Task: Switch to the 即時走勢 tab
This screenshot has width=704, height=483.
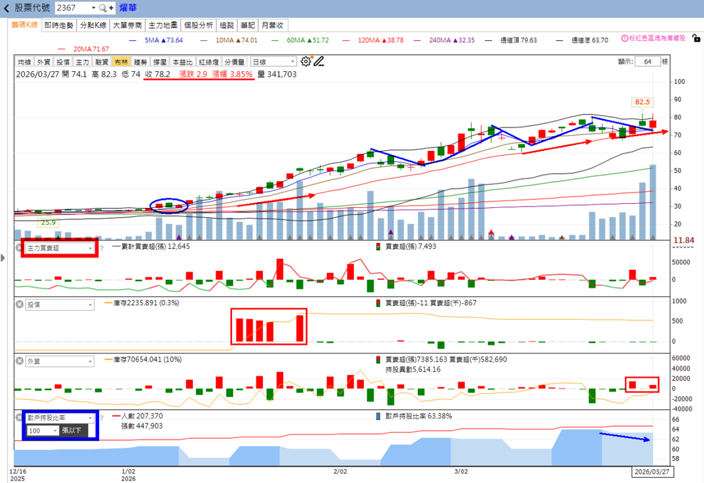Action: coord(59,25)
